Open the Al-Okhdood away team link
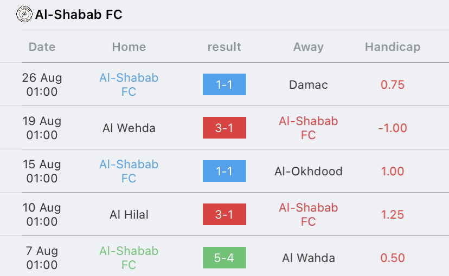 [x=309, y=172]
